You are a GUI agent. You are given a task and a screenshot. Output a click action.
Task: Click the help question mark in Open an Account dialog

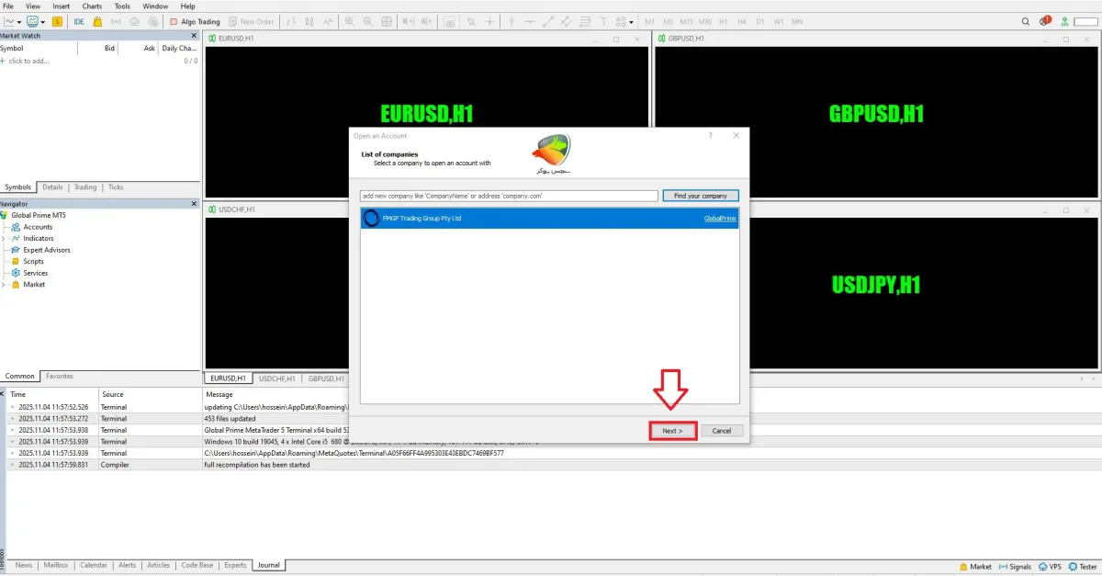tap(710, 135)
